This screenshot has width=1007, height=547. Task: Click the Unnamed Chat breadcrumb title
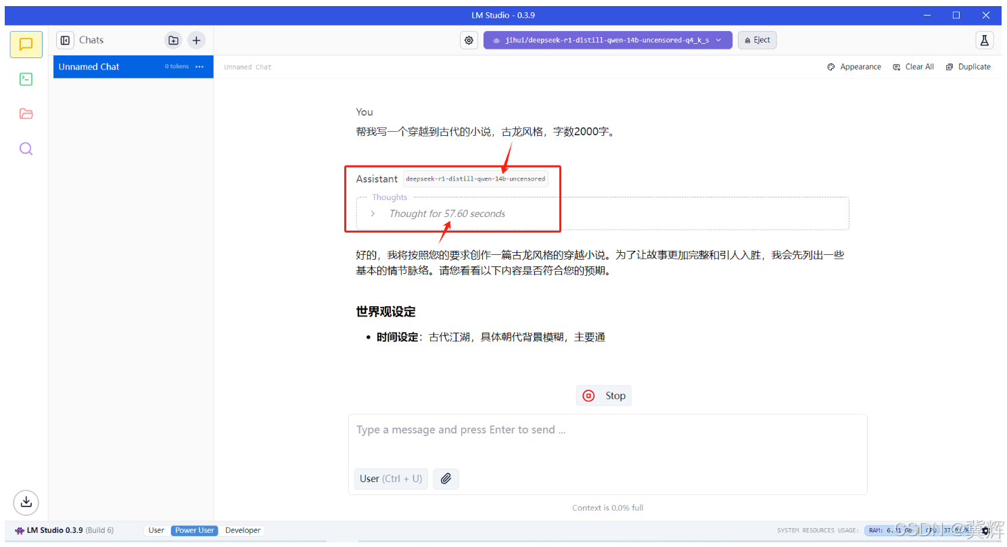pyautogui.click(x=248, y=67)
